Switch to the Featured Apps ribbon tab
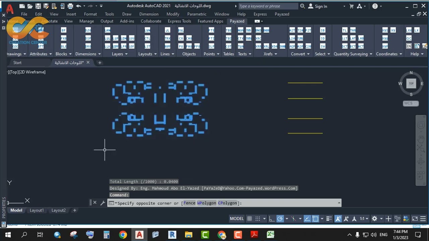 pos(210,21)
